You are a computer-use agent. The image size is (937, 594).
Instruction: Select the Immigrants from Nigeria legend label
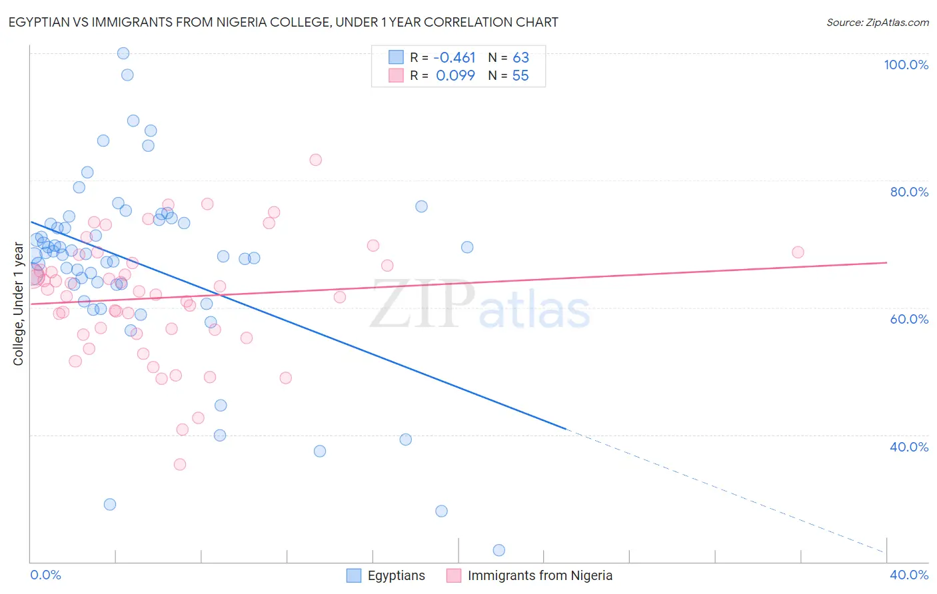coord(540,575)
